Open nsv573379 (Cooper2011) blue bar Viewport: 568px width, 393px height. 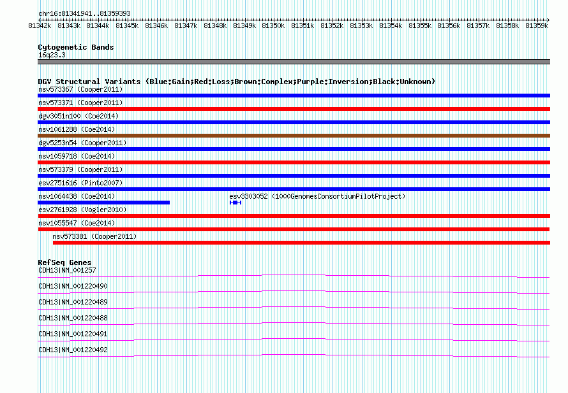coord(294,176)
